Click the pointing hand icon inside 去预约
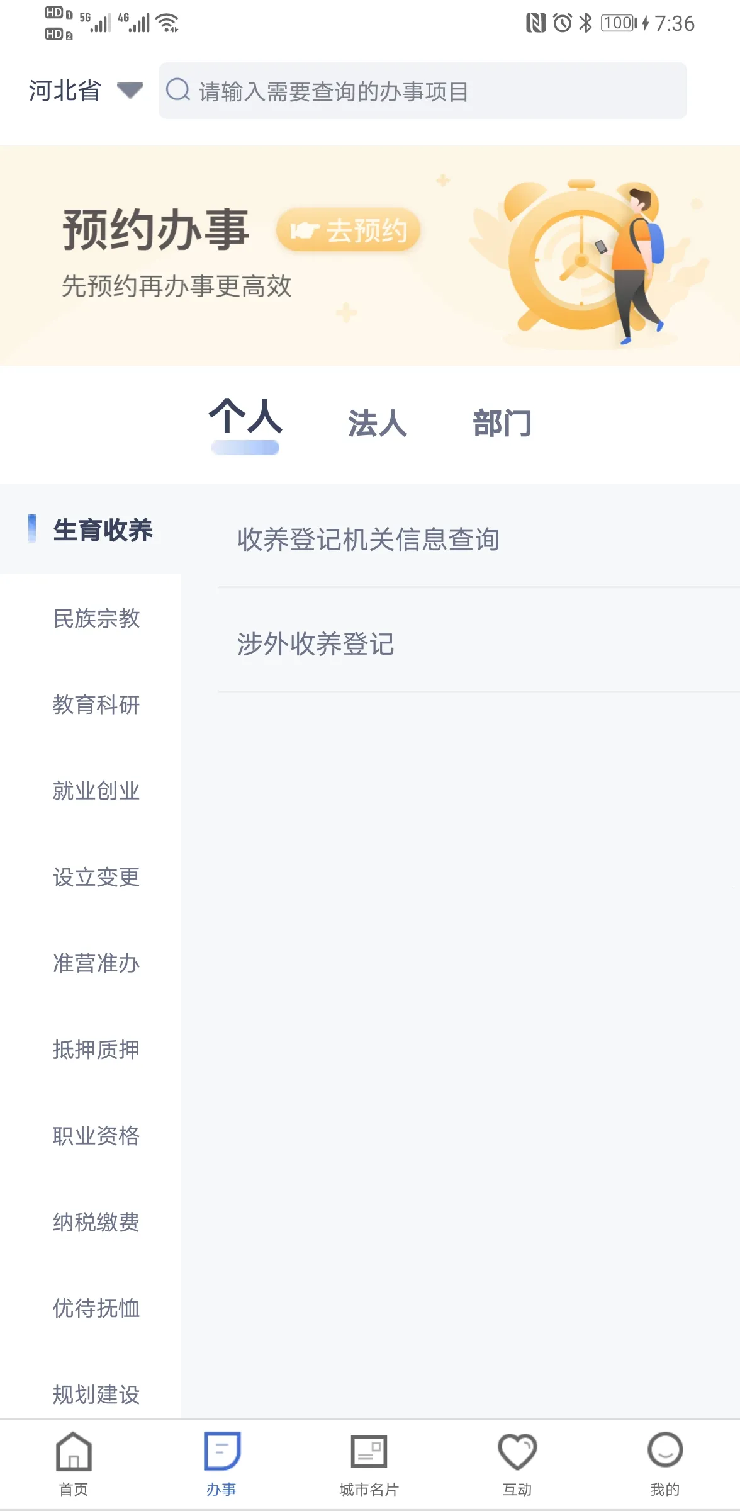Viewport: 740px width, 1511px height. (306, 230)
